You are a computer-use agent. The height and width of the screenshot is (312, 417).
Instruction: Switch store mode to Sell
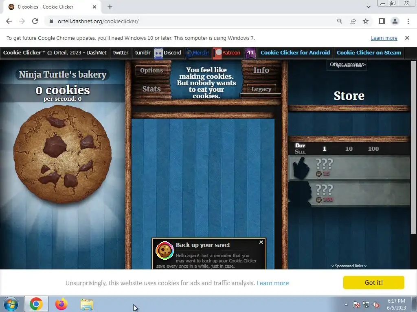click(300, 152)
